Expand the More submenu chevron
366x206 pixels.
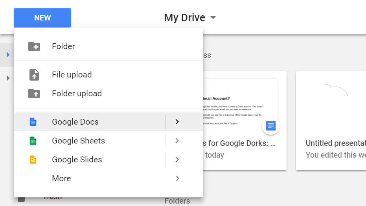(177, 178)
